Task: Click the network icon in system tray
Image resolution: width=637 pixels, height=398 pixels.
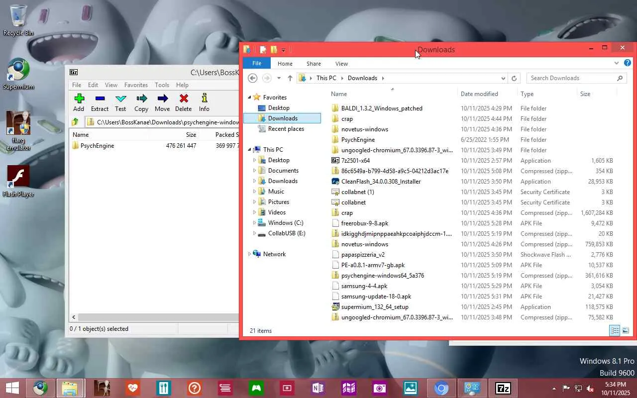Action: tap(578, 389)
